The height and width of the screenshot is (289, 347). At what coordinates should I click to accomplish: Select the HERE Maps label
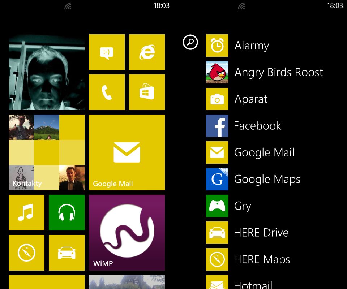(x=262, y=260)
